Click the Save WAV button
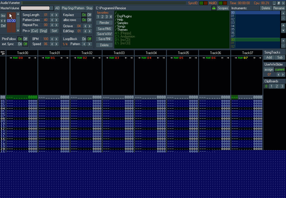 coord(104,34)
